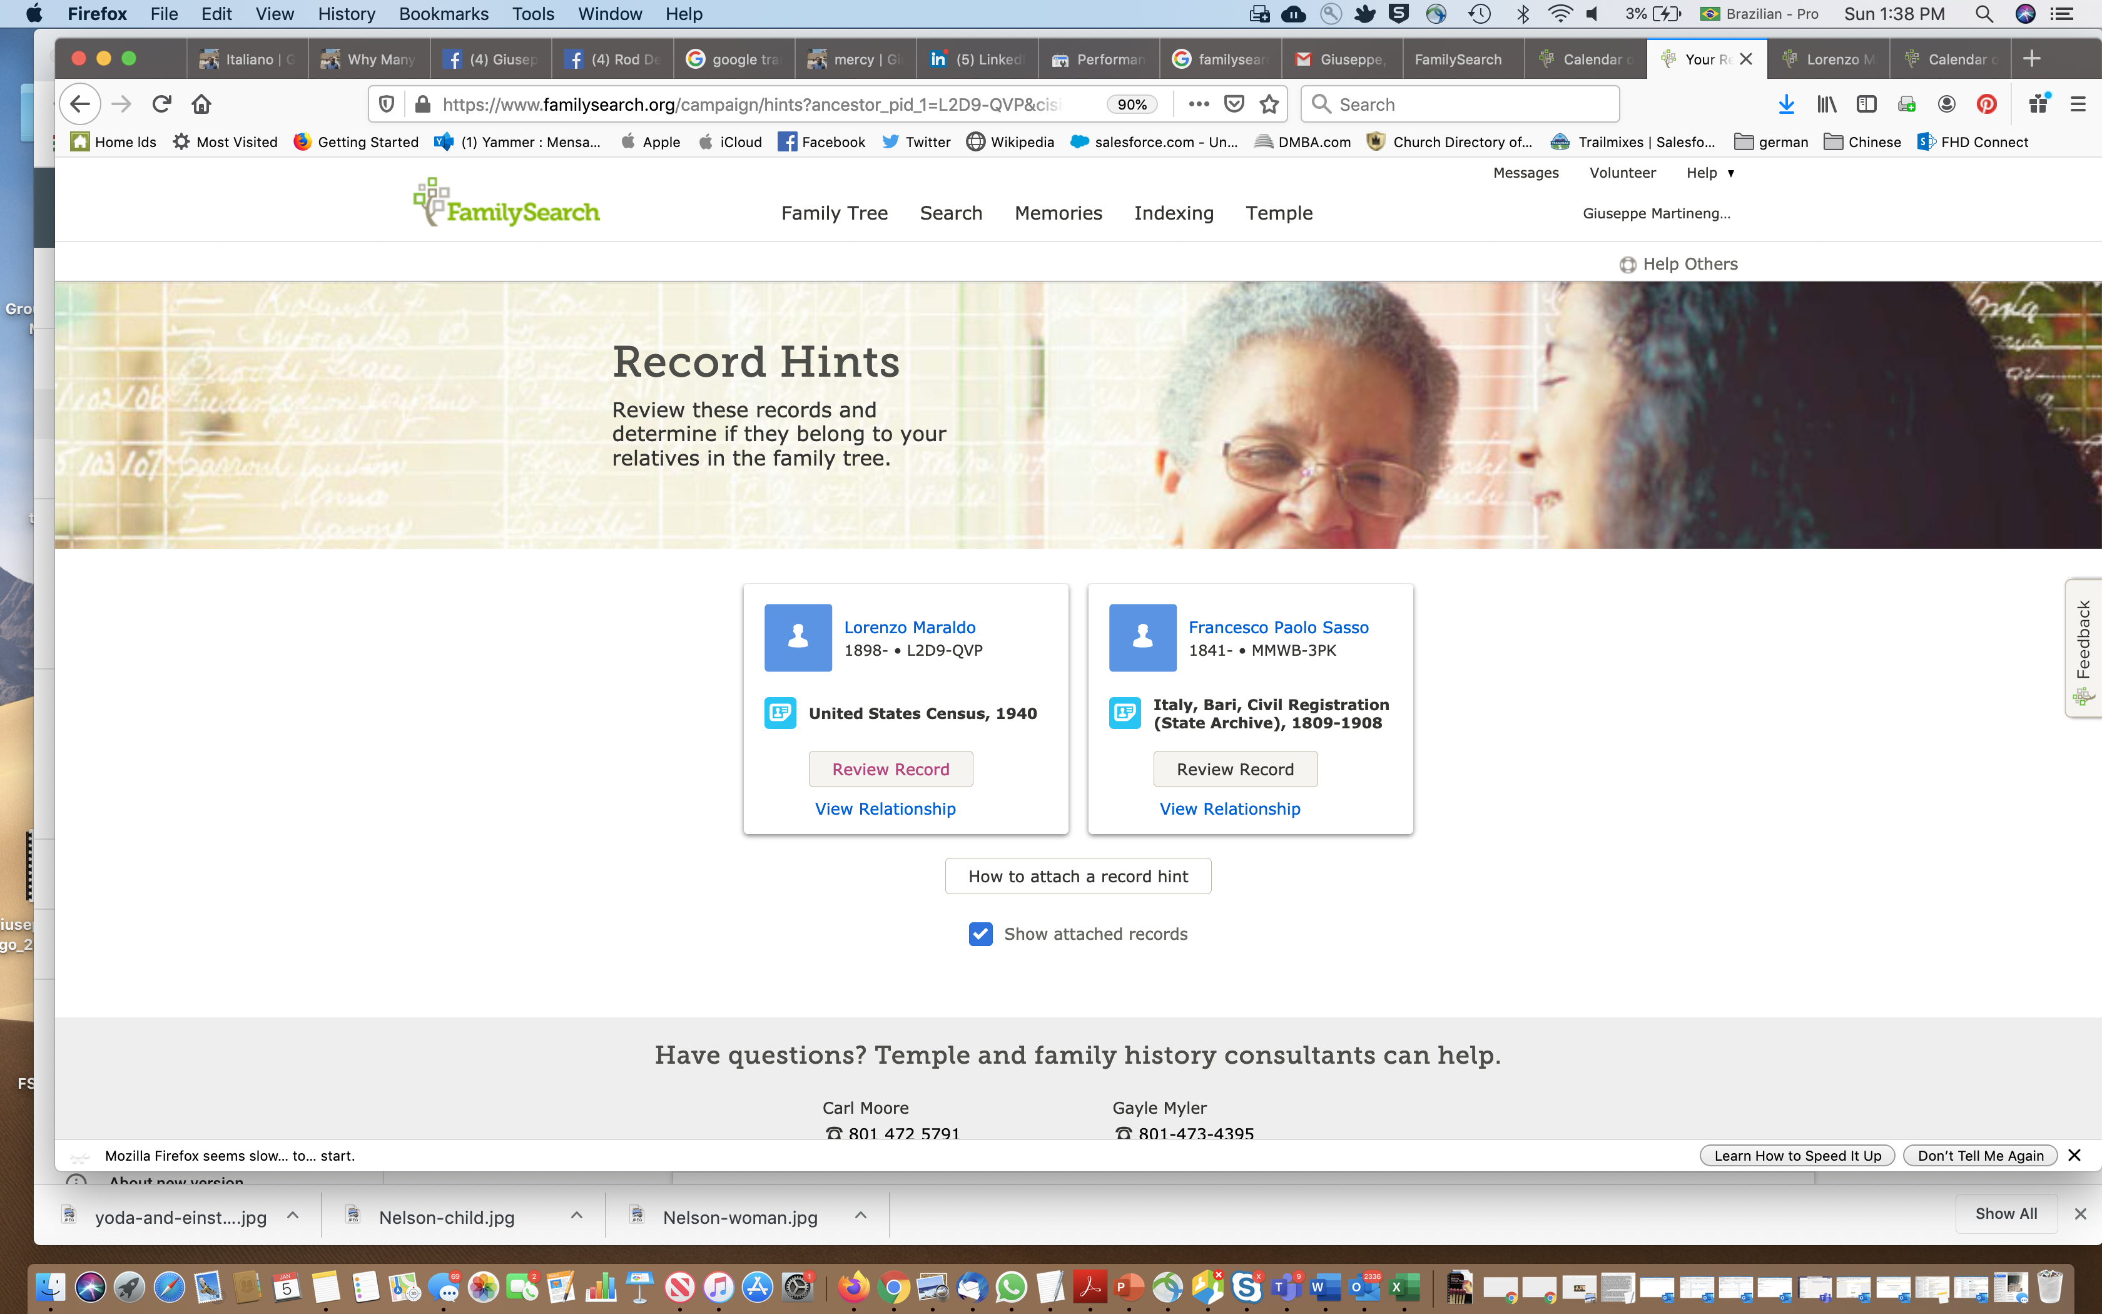The width and height of the screenshot is (2102, 1314).
Task: Review Record for Francesco Paolo Sasso
Action: click(x=1235, y=769)
